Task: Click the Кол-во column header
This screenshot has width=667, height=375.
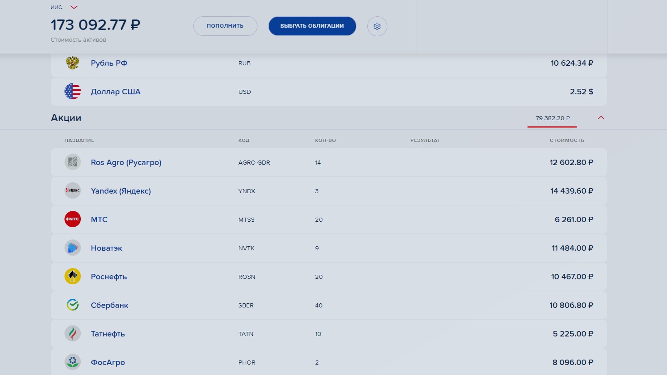Action: pos(326,140)
